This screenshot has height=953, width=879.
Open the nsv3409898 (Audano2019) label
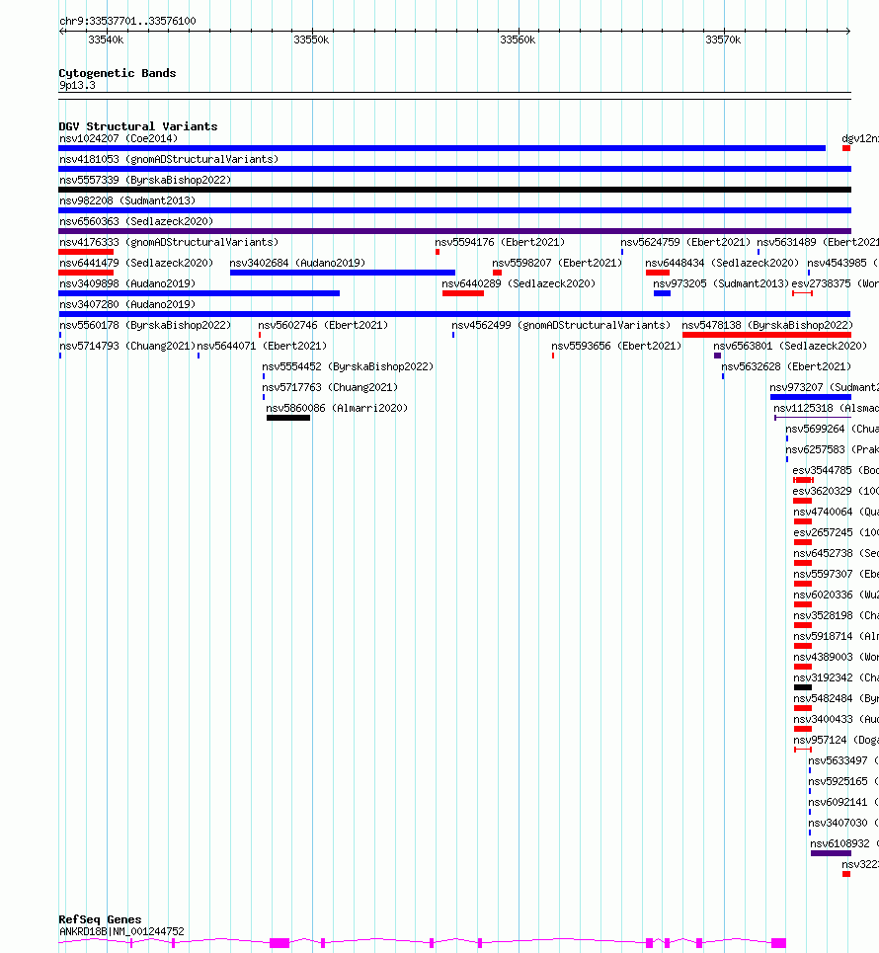127,283
